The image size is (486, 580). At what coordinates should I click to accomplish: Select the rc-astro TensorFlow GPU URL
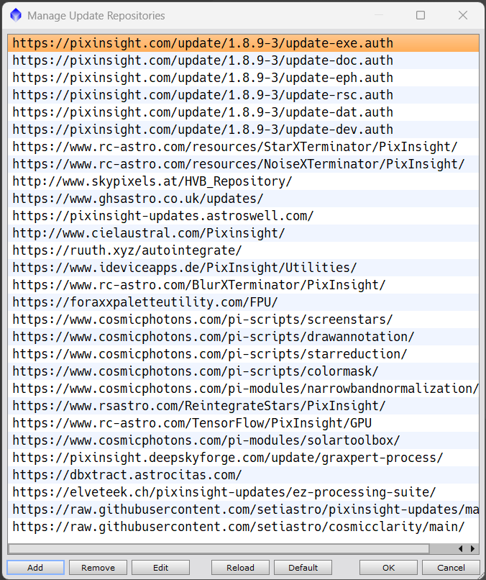(x=243, y=423)
